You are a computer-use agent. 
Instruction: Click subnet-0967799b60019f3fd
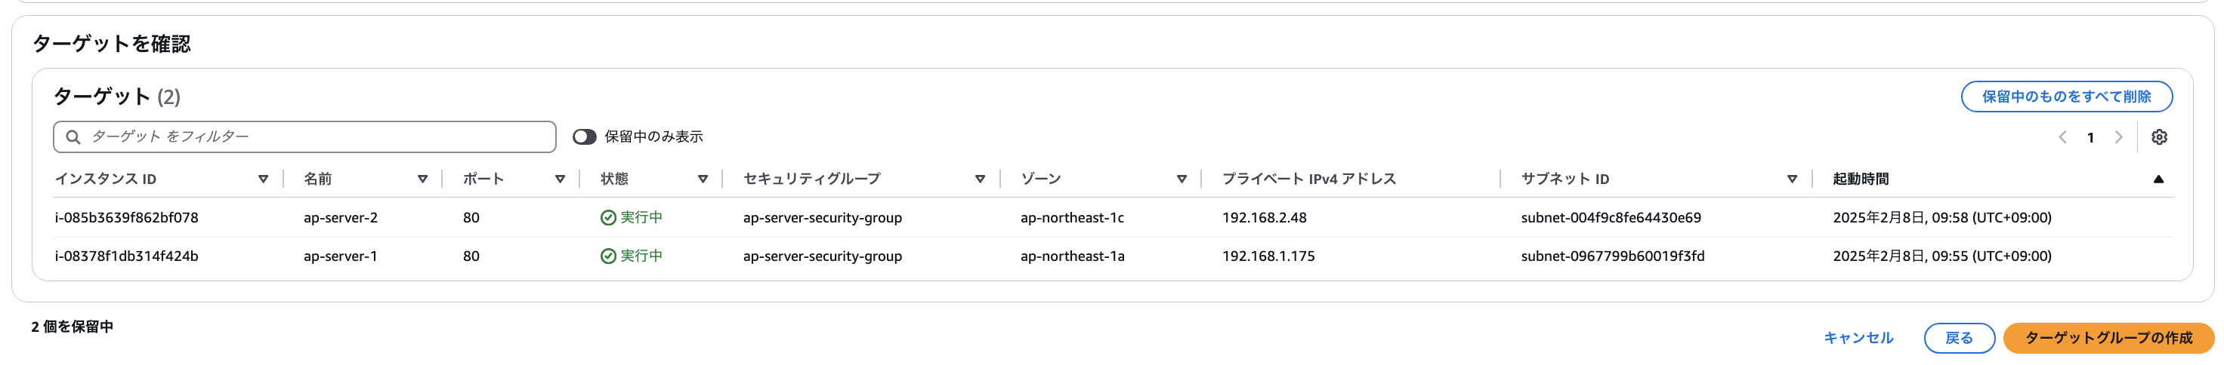tap(1613, 256)
